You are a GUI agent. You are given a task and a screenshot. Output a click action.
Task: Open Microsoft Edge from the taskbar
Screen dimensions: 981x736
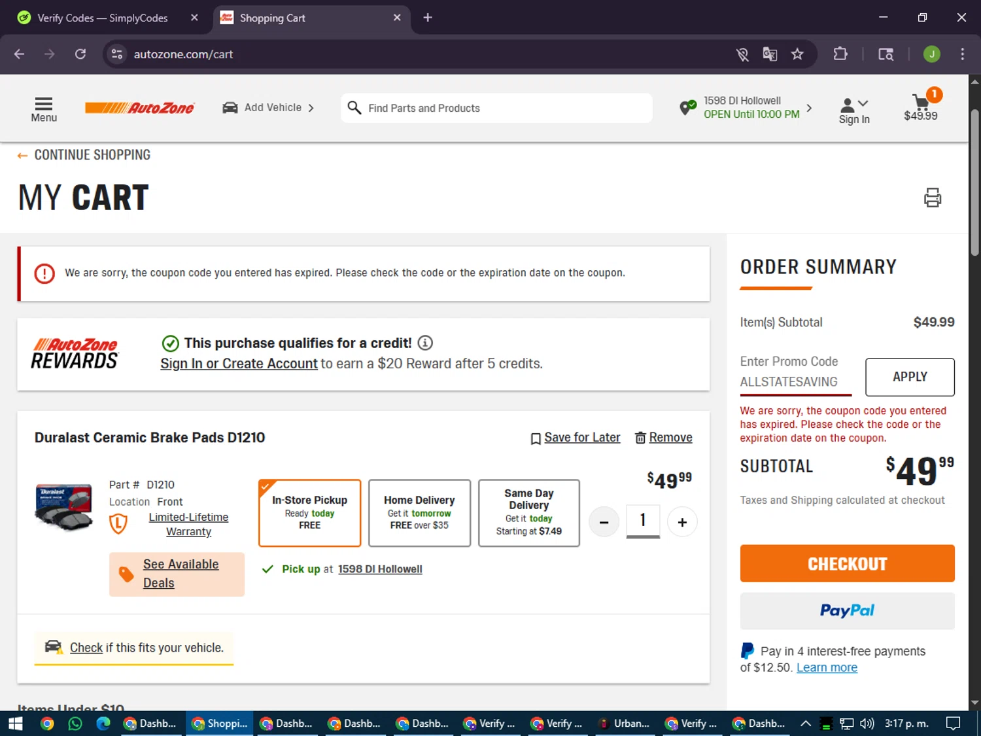pos(103,724)
